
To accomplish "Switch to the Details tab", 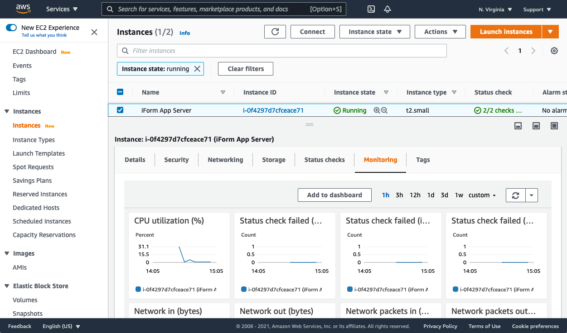I will pos(135,160).
